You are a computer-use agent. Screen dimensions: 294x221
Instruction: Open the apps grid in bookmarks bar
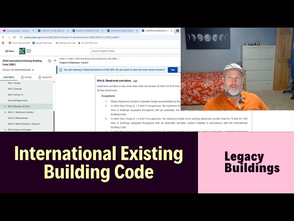[x=3, y=43]
